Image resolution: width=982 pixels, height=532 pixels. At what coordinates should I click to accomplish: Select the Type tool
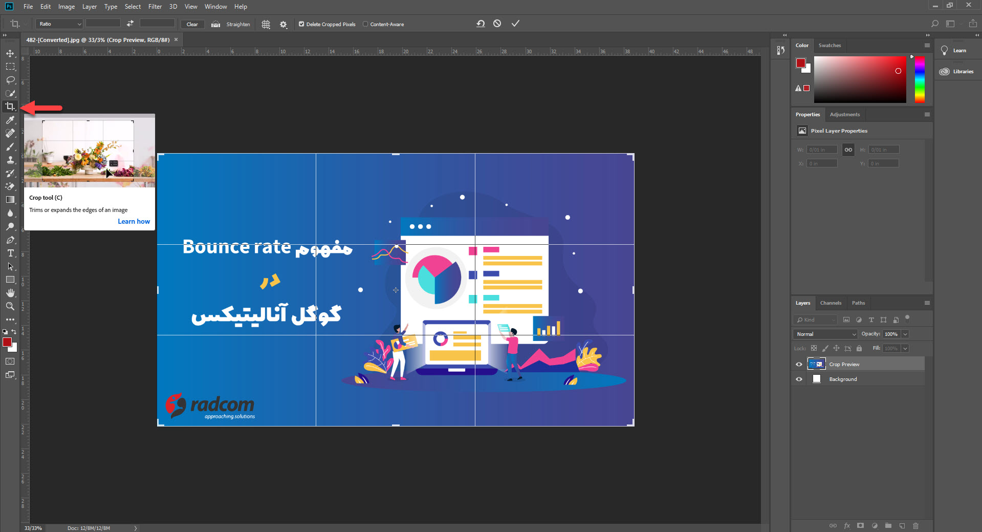tap(10, 253)
